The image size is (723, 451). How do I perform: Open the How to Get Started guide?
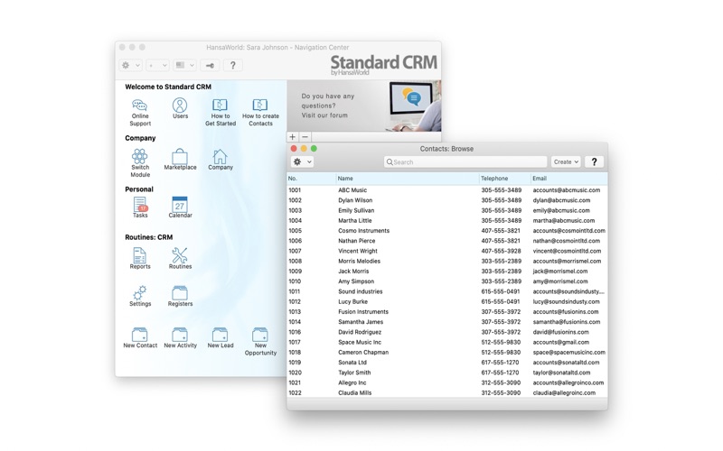click(x=220, y=112)
